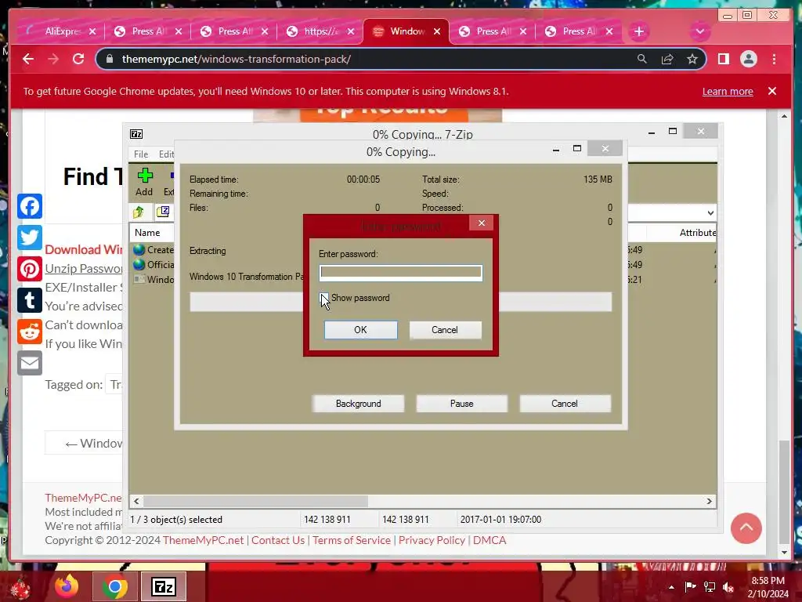Click the 7-Zip Add toolbar icon
802x602 pixels.
tap(145, 182)
